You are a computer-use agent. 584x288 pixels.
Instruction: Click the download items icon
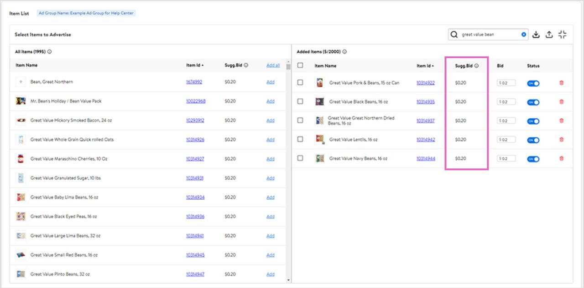click(x=536, y=34)
